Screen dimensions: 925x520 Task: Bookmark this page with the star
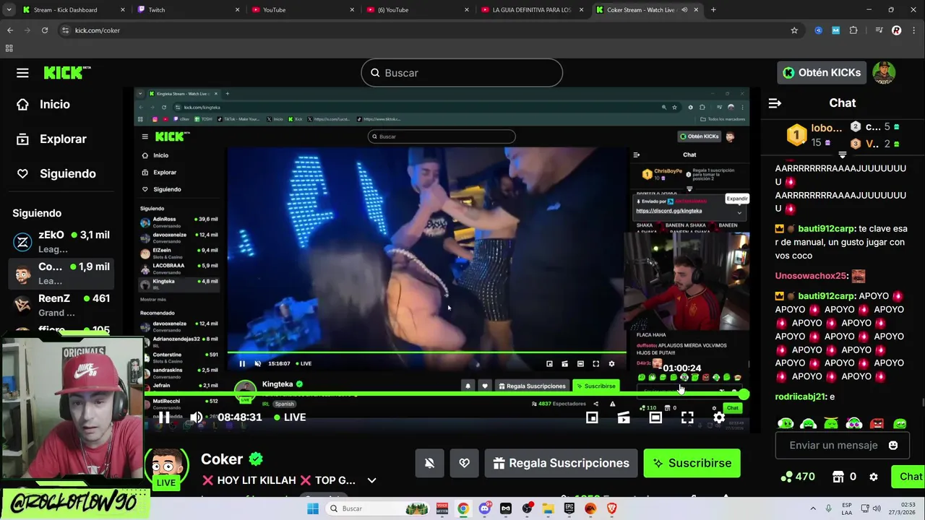[x=794, y=30]
